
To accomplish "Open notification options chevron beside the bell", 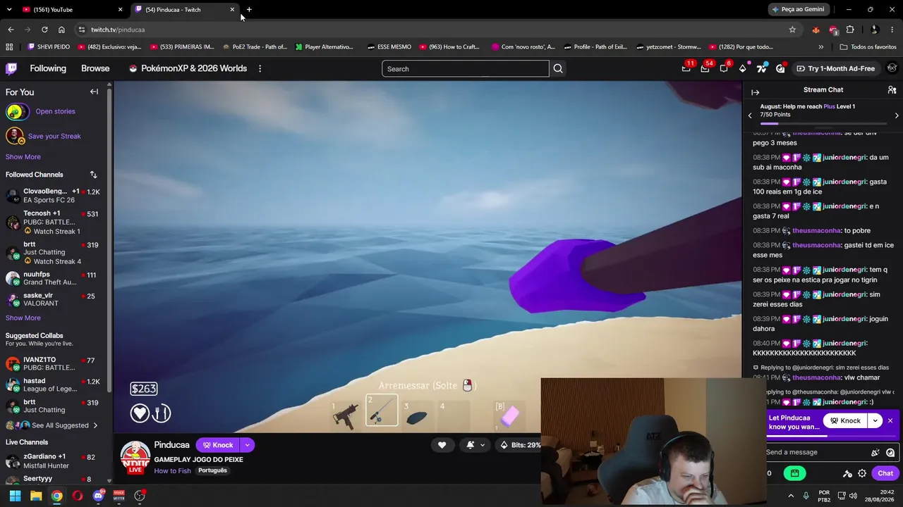I will tap(483, 445).
